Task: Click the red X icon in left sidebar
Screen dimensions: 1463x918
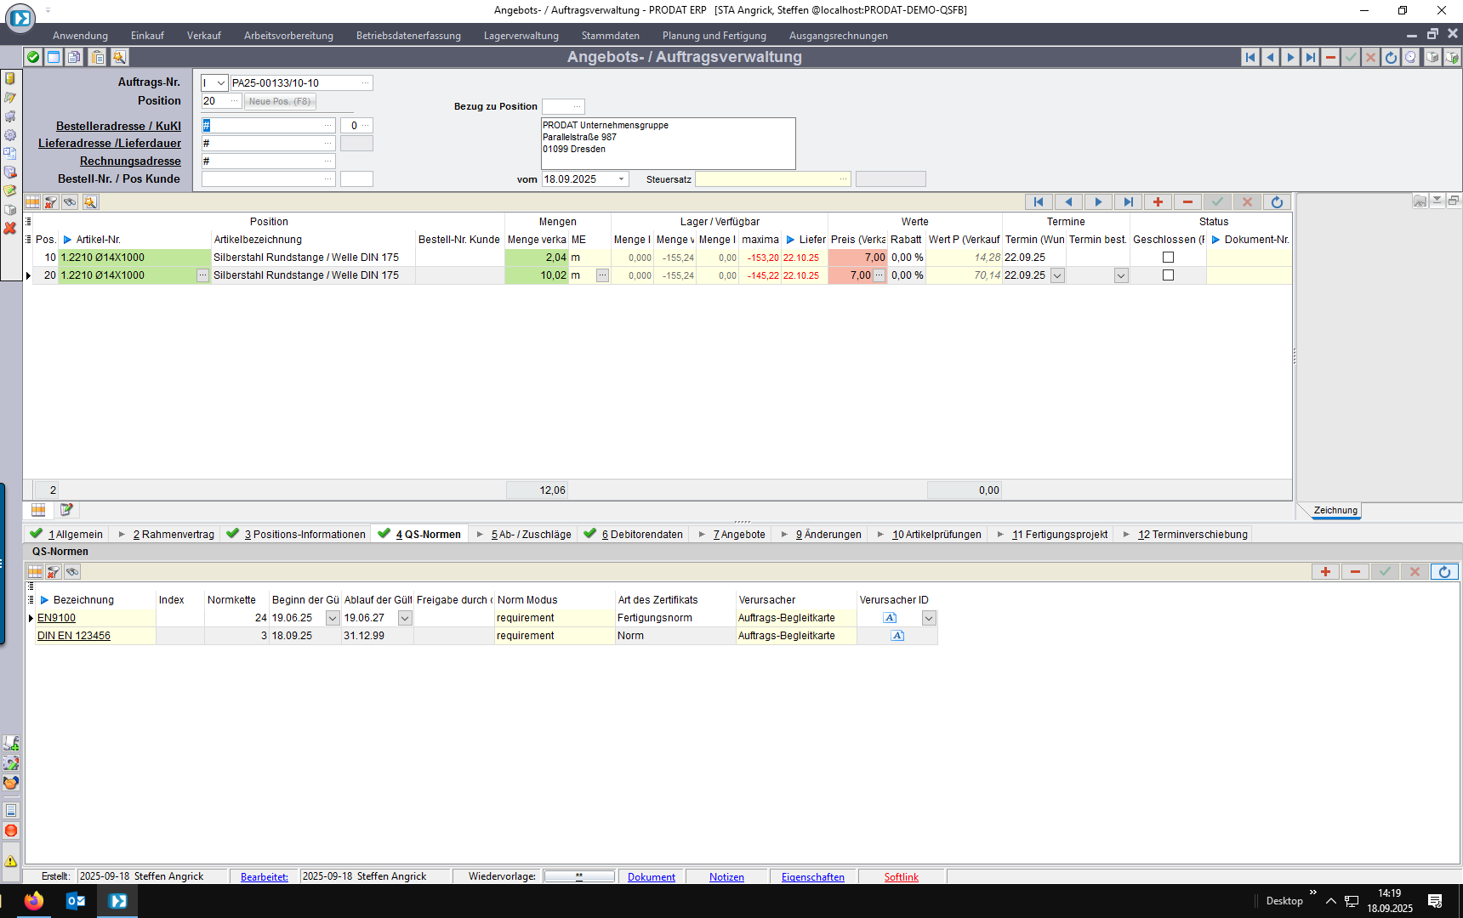Action: (10, 229)
